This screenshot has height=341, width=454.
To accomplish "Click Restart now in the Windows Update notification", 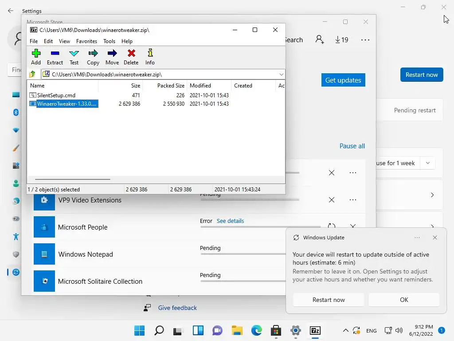I will click(x=329, y=300).
